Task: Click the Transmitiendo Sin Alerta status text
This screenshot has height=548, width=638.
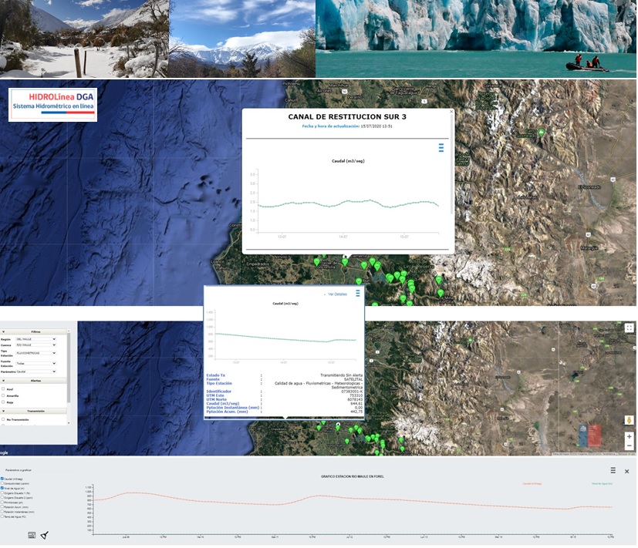Action: (x=342, y=375)
